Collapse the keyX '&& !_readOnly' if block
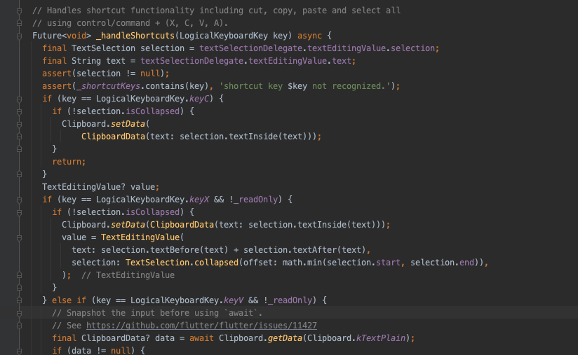The height and width of the screenshot is (355, 578). [19, 200]
